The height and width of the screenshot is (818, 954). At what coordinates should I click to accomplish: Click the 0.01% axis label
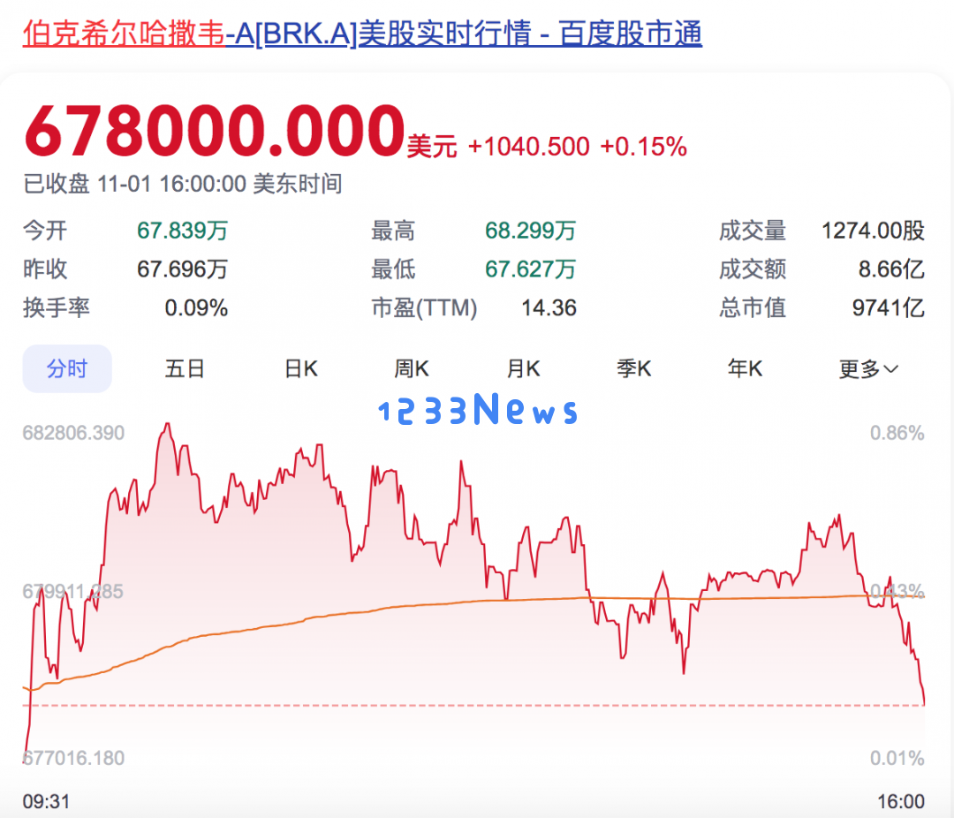click(x=897, y=758)
